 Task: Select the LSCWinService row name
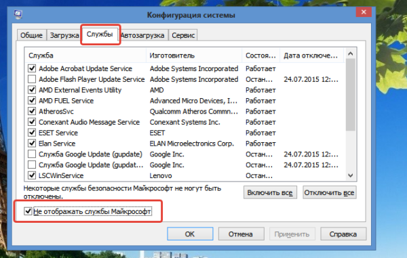(x=61, y=175)
